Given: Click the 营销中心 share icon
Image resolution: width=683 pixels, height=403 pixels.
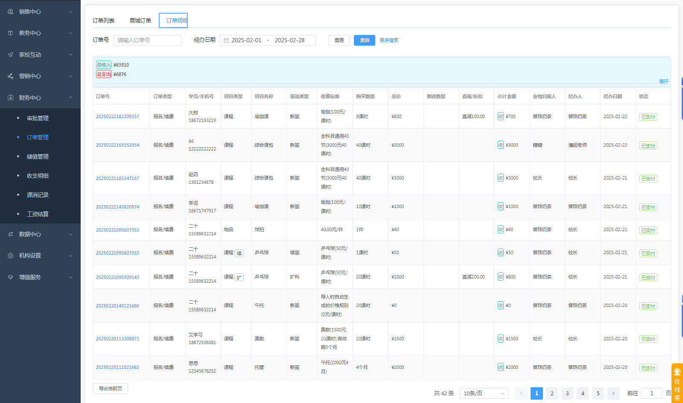Looking at the screenshot, I should click(11, 76).
